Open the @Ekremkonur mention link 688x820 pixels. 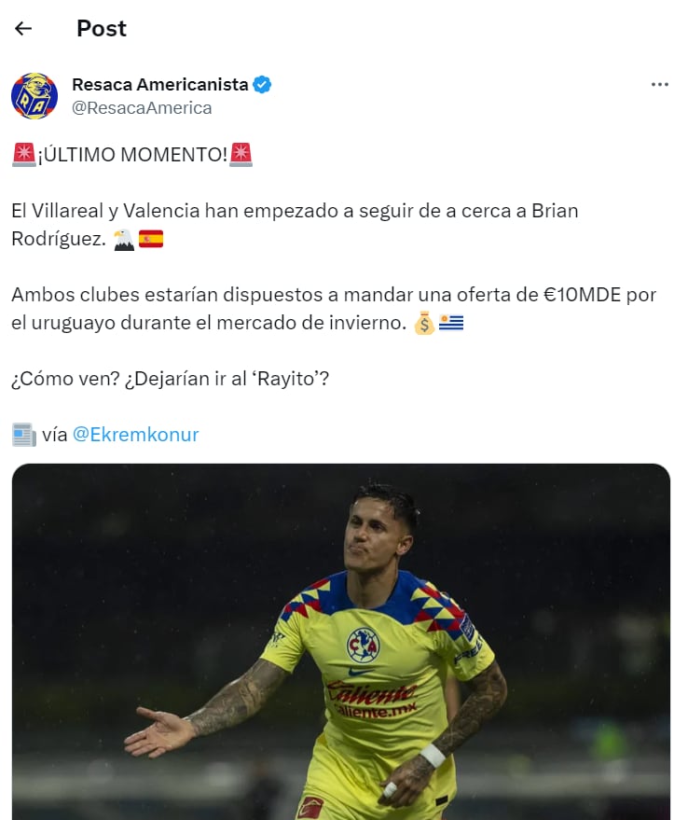135,435
